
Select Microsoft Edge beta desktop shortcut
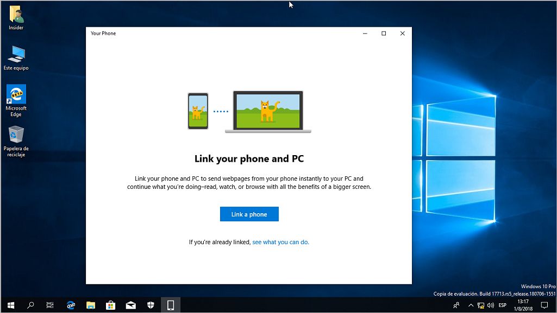[16, 101]
